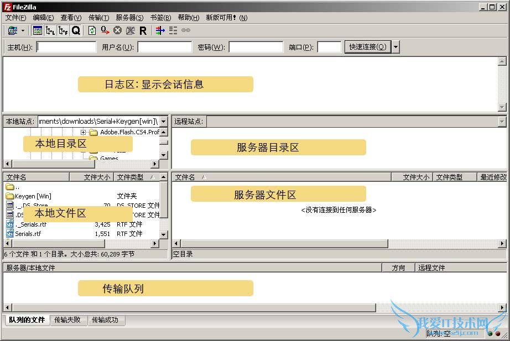Viewport: 510px width, 341px height.
Task: Open the 传输(T) menu
Action: tap(99, 18)
